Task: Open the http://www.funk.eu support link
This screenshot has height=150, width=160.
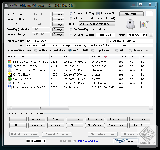Action: [x=88, y=141]
